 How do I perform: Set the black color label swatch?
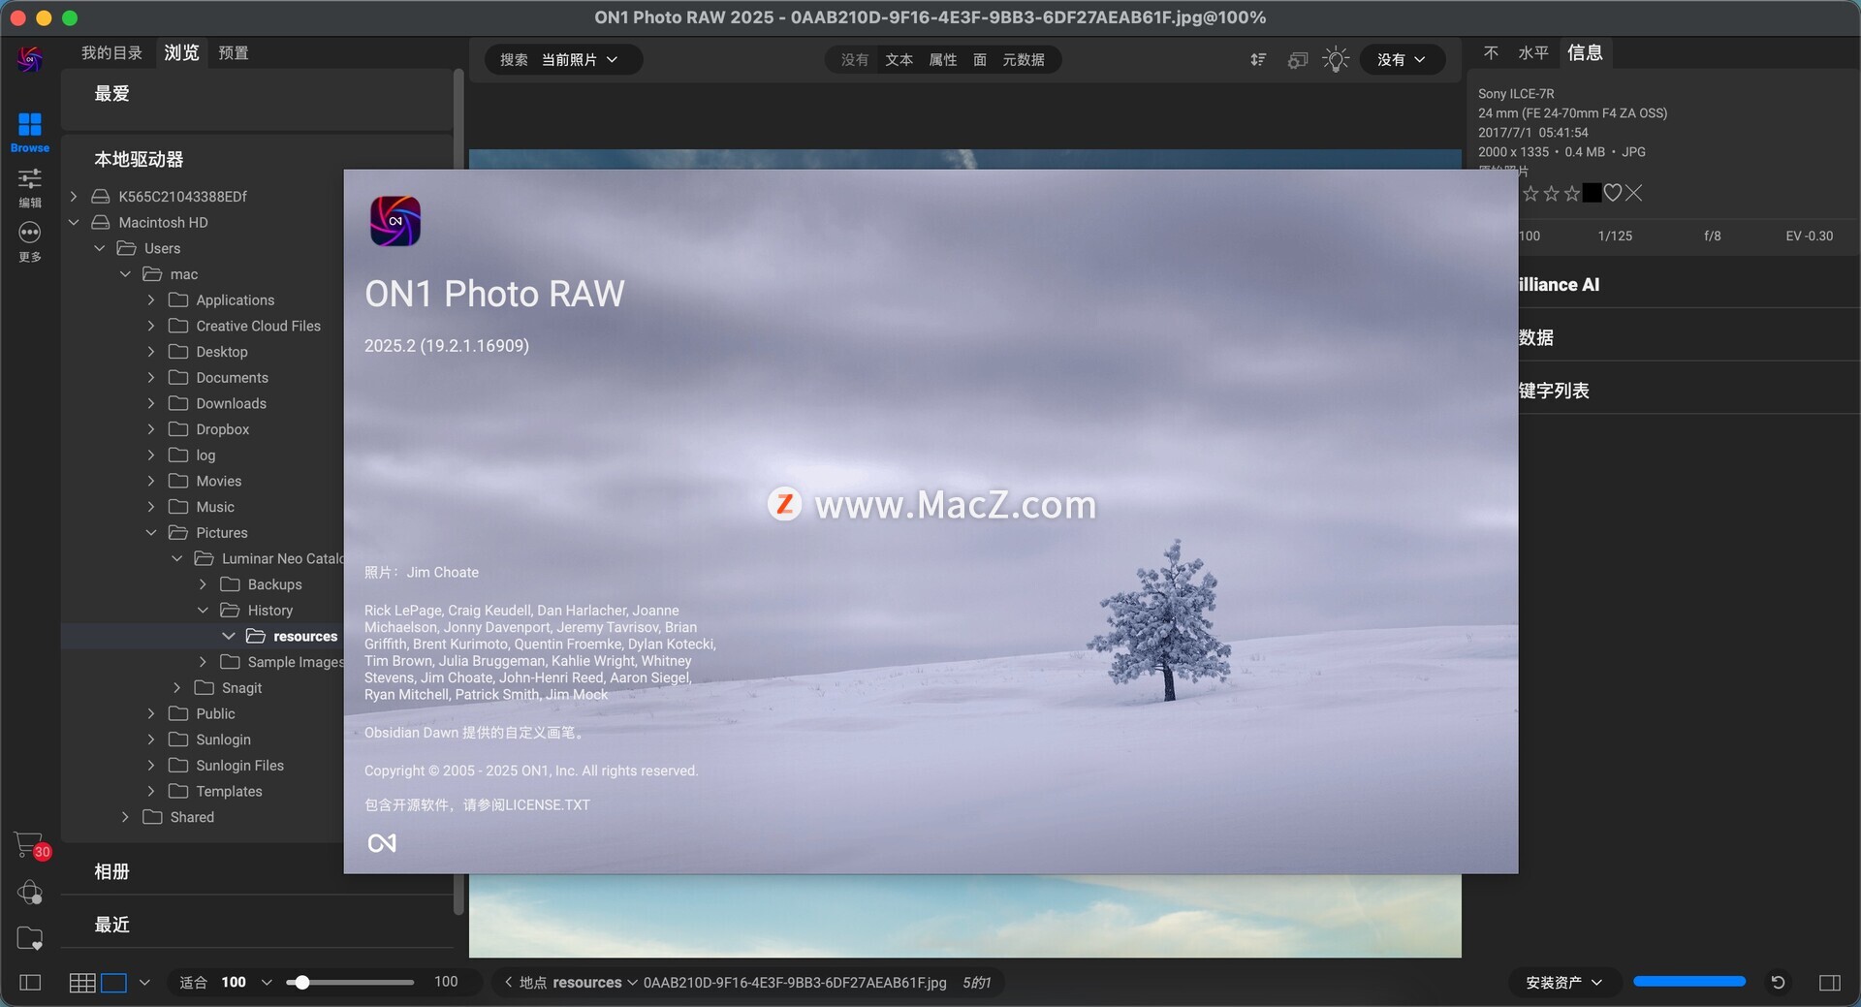(1592, 193)
